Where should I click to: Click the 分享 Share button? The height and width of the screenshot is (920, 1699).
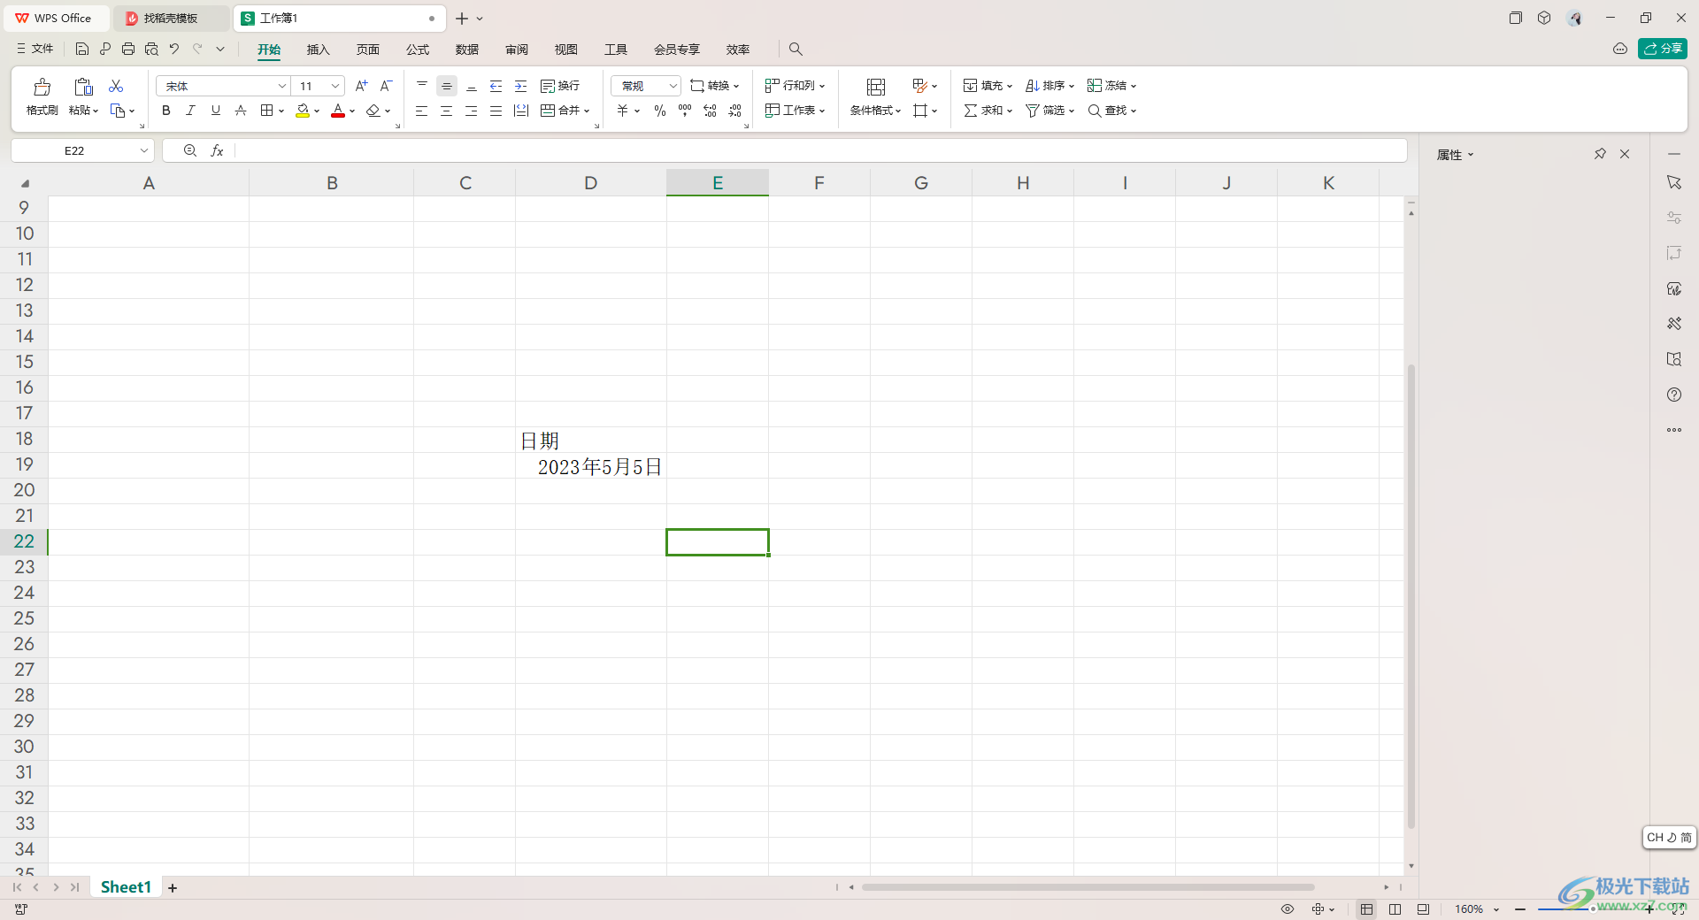pos(1662,49)
